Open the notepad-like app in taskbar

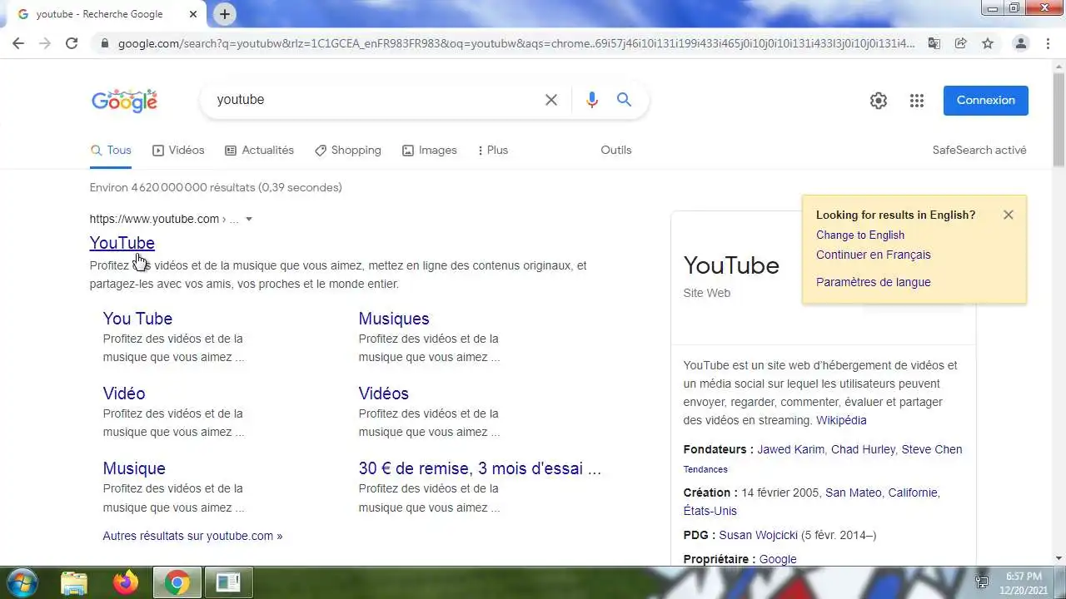pyautogui.click(x=228, y=583)
